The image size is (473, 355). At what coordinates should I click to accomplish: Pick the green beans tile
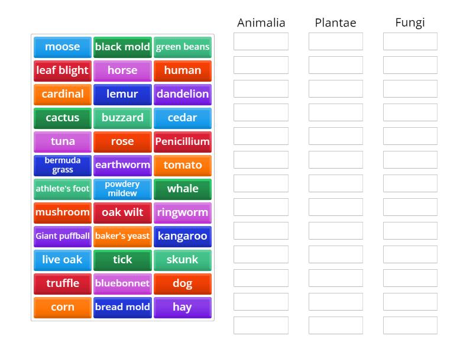[183, 47]
